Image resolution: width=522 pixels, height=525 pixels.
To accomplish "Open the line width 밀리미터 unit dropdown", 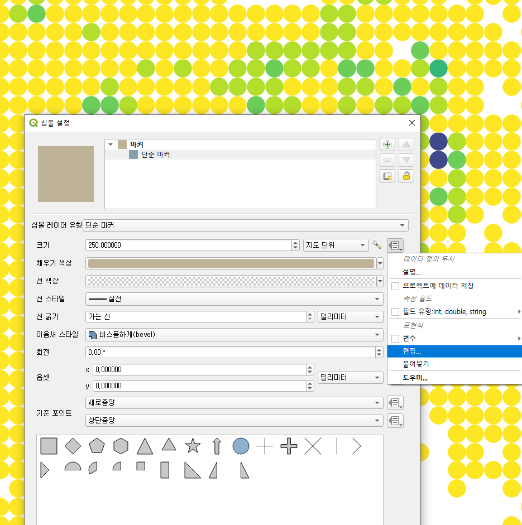I will coord(351,317).
